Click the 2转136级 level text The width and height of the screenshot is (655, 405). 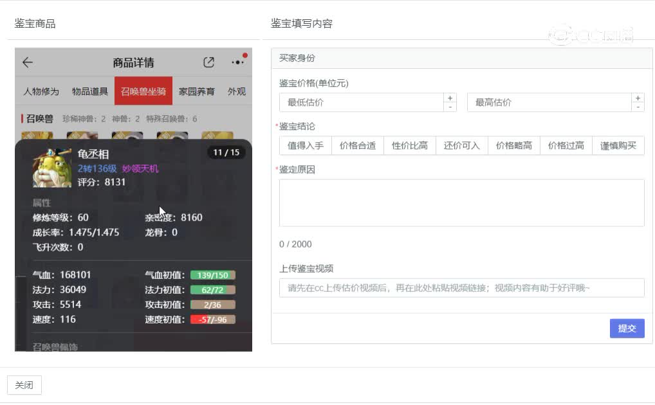(97, 168)
